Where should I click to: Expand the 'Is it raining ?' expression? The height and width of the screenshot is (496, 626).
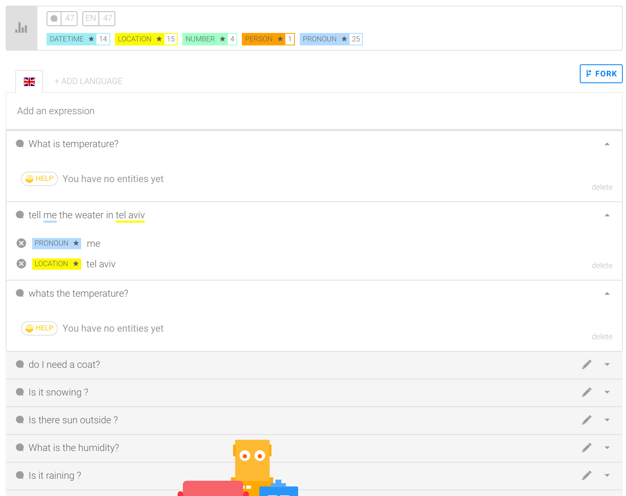[x=607, y=476]
